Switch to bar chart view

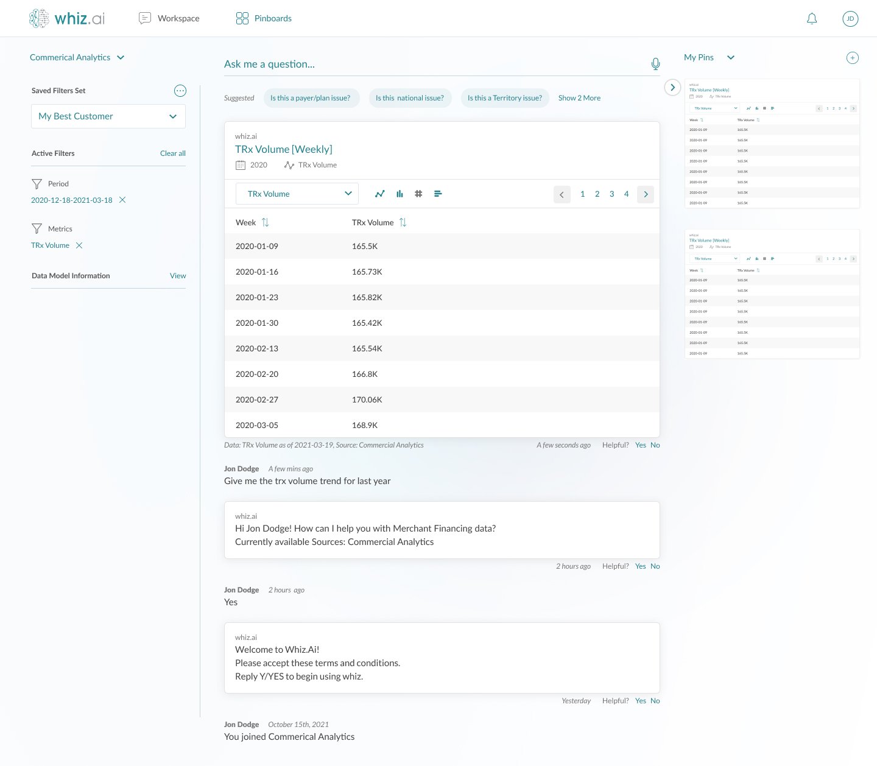400,194
